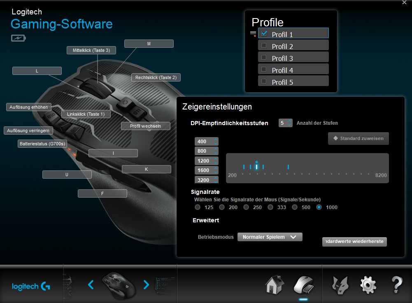Click Standard zuweisen button
This screenshot has width=412, height=303.
tap(358, 138)
